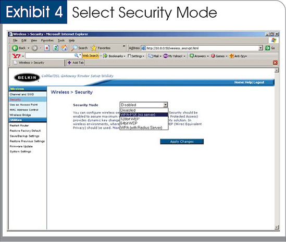Click the Logout link

tap(259, 82)
